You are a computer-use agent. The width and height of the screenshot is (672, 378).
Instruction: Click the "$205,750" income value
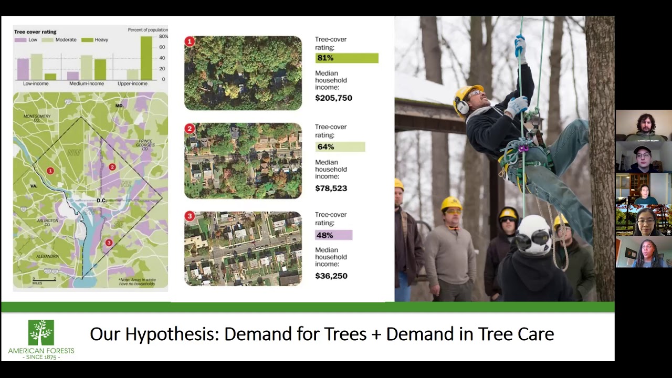[333, 98]
